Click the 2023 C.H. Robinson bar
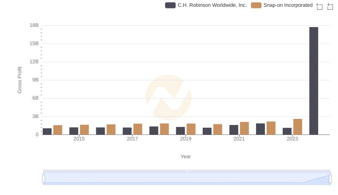338x195 pixels. click(x=287, y=131)
